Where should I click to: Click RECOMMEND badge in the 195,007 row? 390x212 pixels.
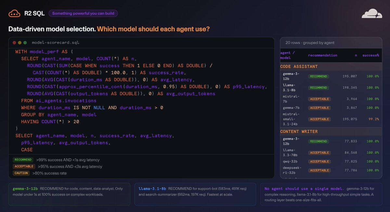pos(318,76)
